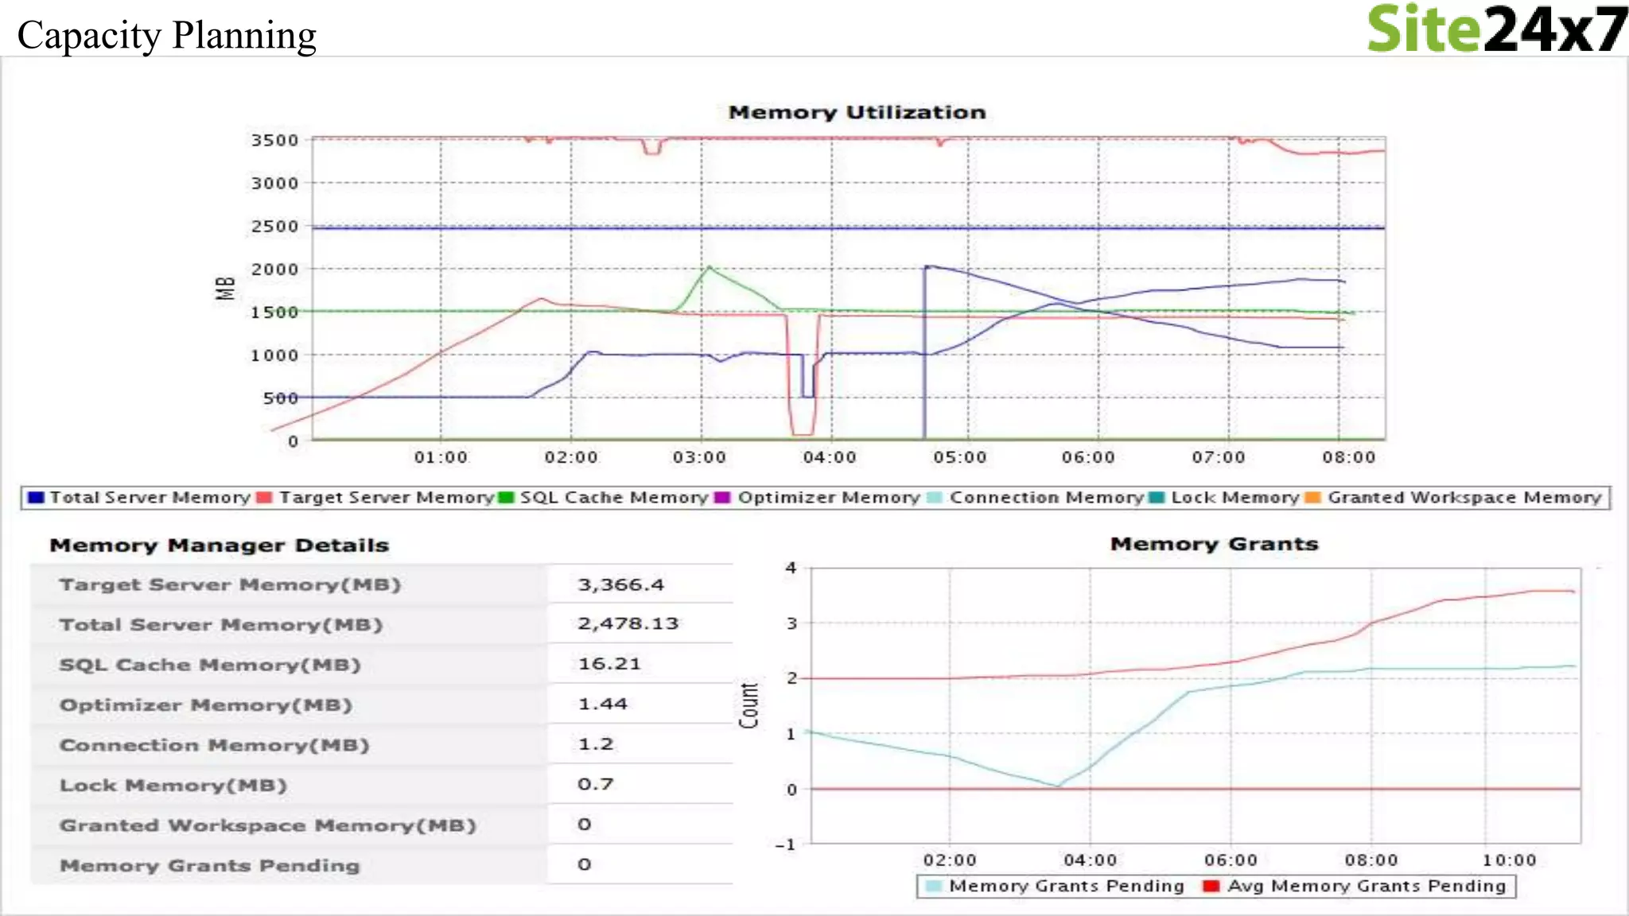1629x916 pixels.
Task: Click the 03:00 axis label on Memory Utilization
Action: (x=699, y=458)
